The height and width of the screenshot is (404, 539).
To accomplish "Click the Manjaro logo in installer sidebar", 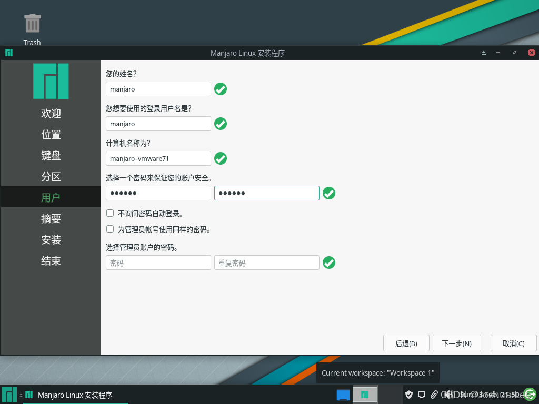I will click(x=51, y=81).
